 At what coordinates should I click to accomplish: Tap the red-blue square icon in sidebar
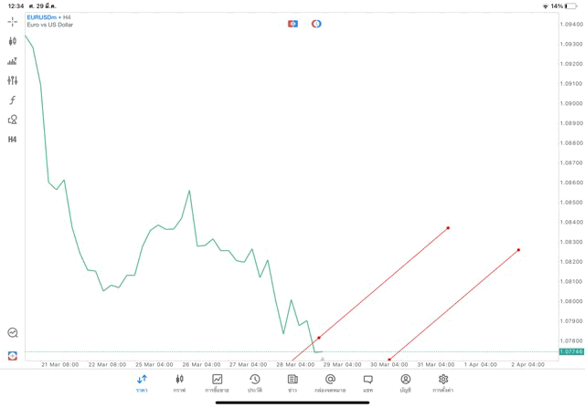13,355
